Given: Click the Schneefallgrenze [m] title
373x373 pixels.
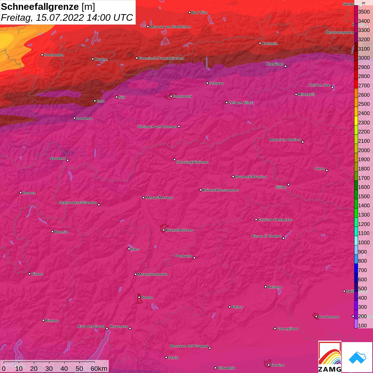Looking at the screenshot, I should [x=48, y=7].
